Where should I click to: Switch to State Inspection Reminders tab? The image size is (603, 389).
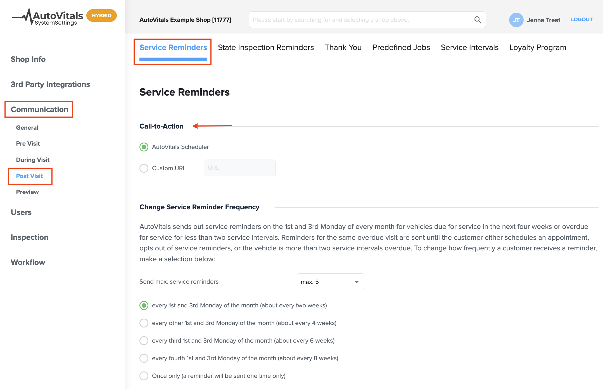[266, 48]
